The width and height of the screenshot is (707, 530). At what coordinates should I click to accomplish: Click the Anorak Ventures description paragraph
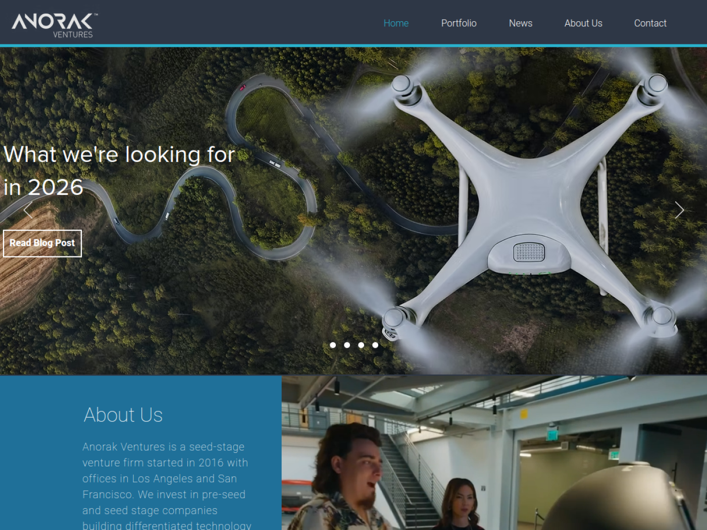(x=167, y=486)
